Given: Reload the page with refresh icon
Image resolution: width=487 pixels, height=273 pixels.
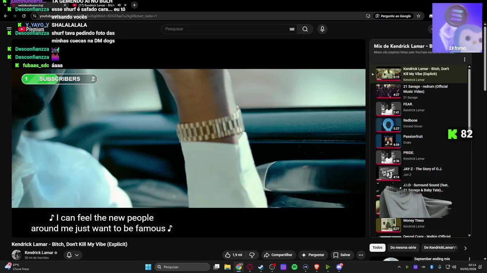Looking at the screenshot, I should (24, 16).
